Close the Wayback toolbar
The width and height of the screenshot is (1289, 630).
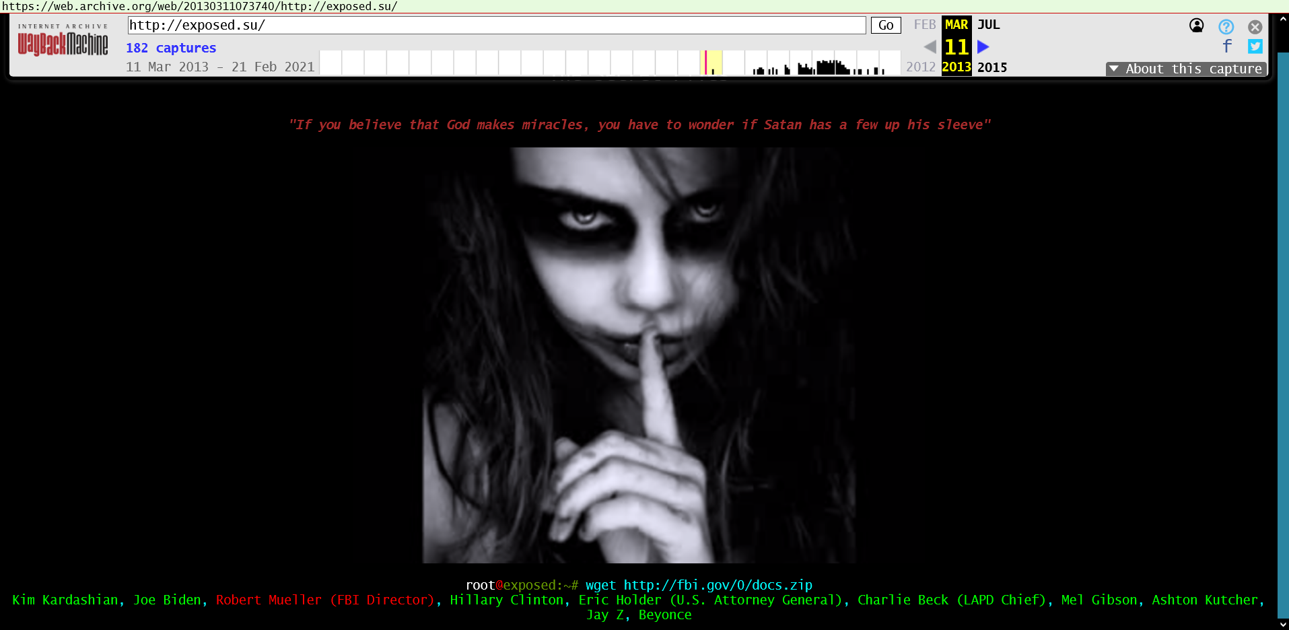[1255, 27]
